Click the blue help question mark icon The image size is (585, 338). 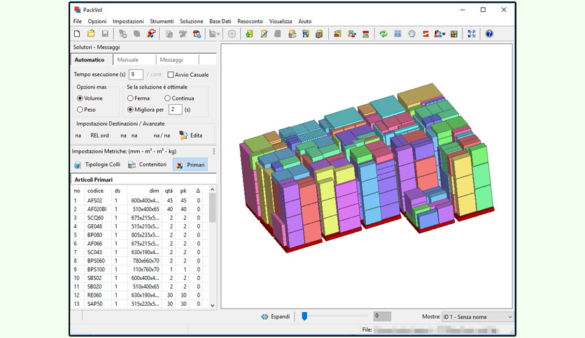click(x=489, y=34)
